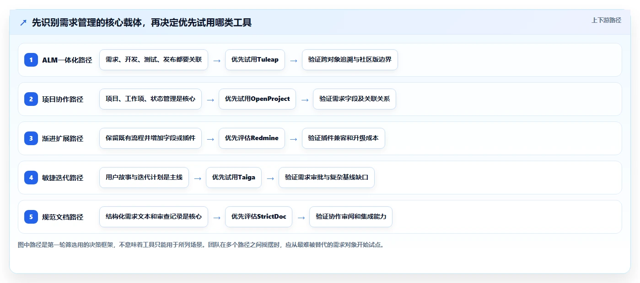Click the 结构化需求文本和审查记录是核心 box

pos(154,217)
